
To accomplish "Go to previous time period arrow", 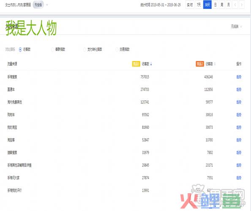I will [x=235, y=5].
